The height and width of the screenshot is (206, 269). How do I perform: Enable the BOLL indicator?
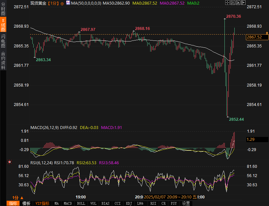tap(81, 203)
